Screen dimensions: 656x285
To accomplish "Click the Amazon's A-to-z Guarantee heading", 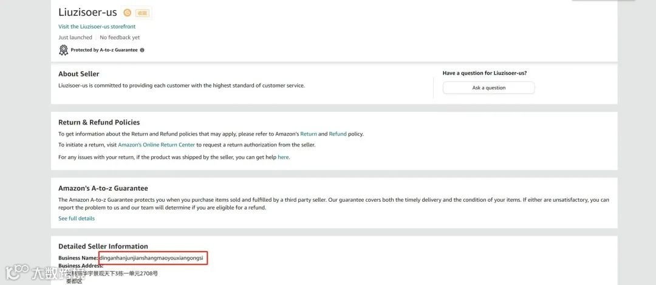I will (x=103, y=189).
